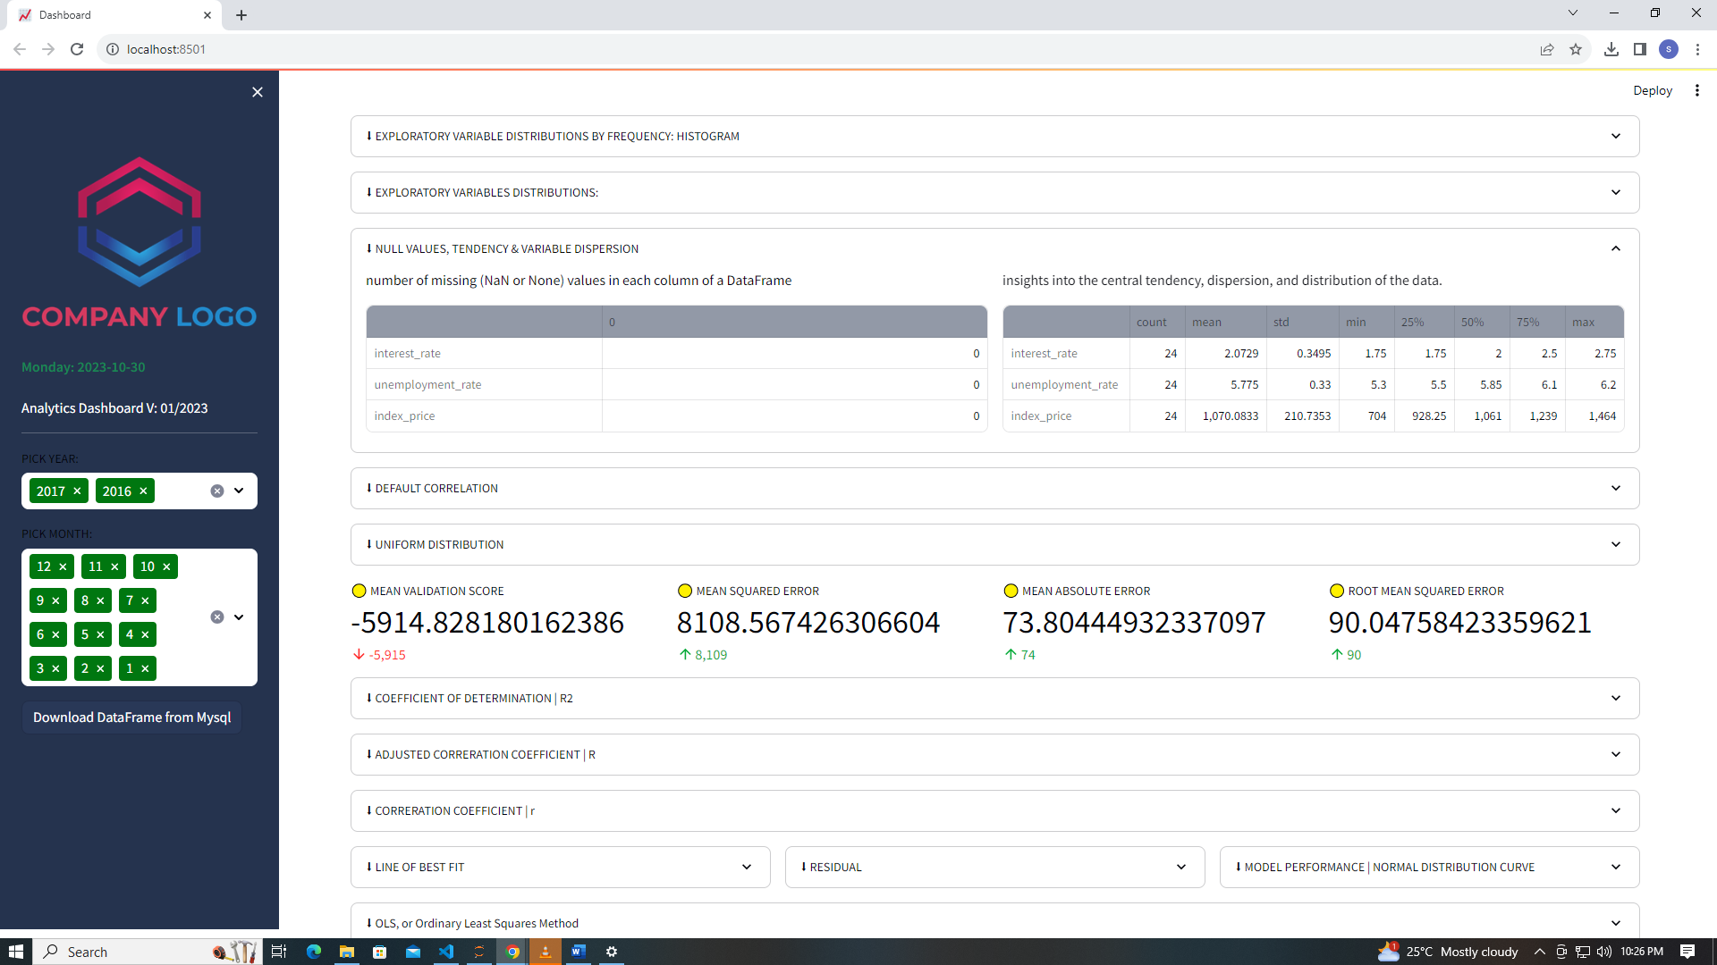This screenshot has width=1717, height=965.
Task: Expand the DEFAULT CORRELATION section
Action: tap(1616, 488)
